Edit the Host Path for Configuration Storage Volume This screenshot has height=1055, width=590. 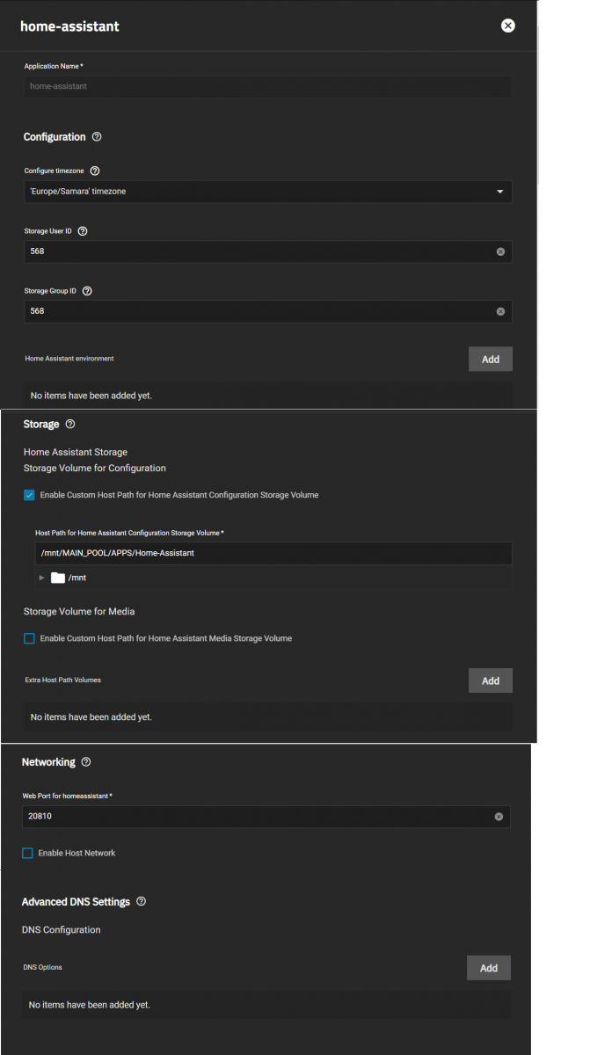point(273,553)
